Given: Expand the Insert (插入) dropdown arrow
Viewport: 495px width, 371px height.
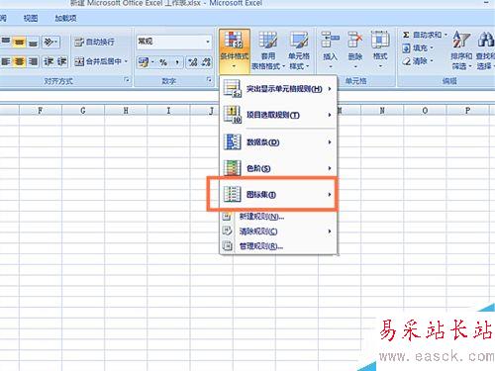Looking at the screenshot, I should (330, 67).
